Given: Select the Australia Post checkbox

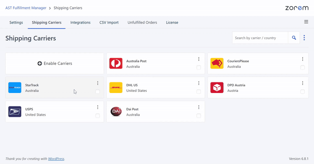Looking at the screenshot, I should [199, 67].
